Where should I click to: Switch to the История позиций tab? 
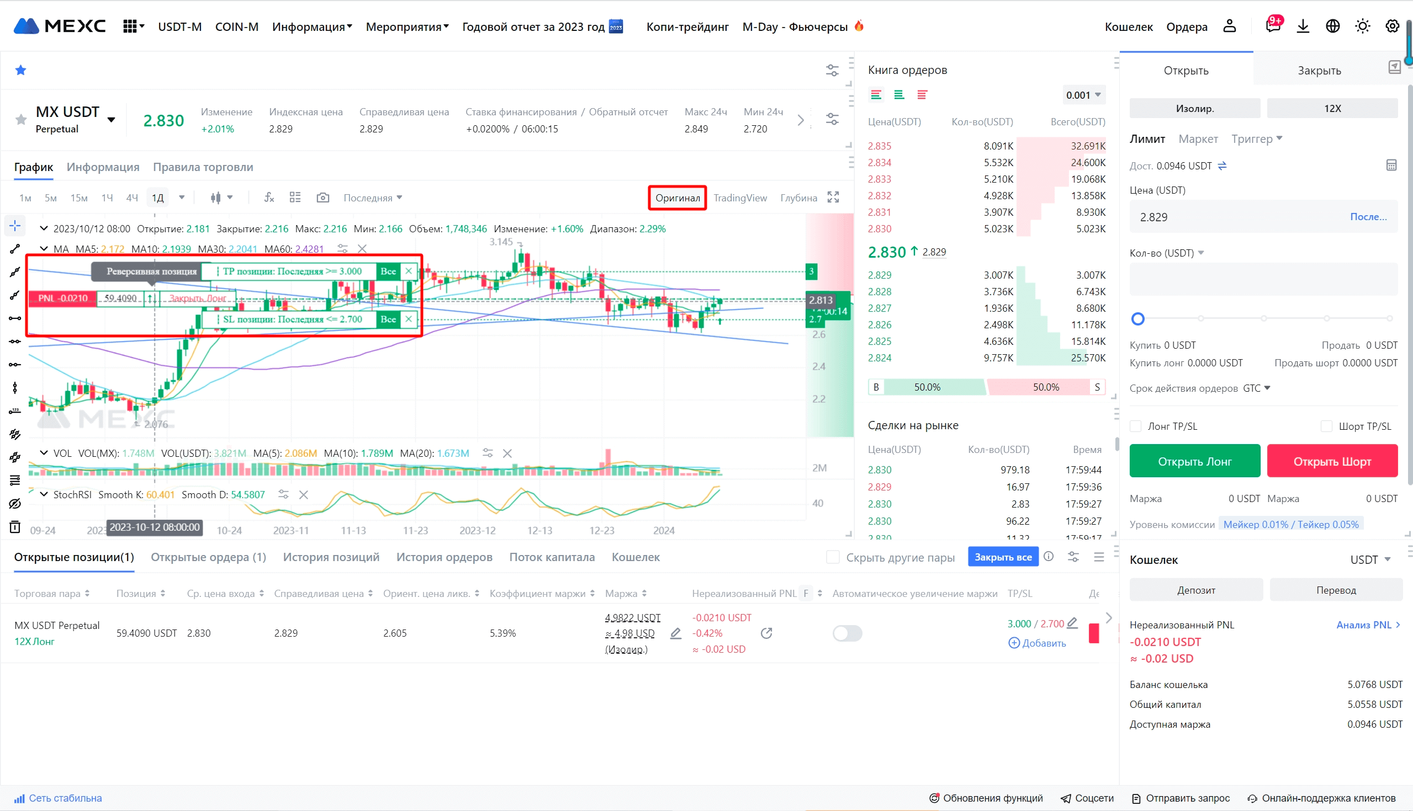pos(331,557)
